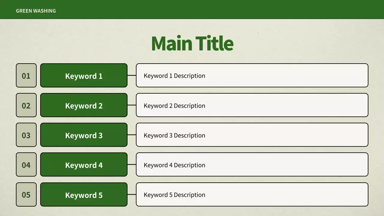
Task: Select the Keyword 1 green box
Action: click(x=84, y=76)
